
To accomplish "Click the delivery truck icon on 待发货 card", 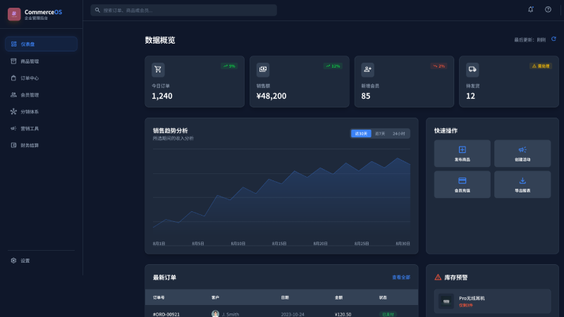I will click(472, 69).
